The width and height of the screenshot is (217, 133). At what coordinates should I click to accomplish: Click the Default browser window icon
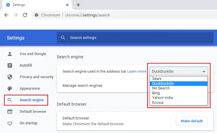(10, 111)
